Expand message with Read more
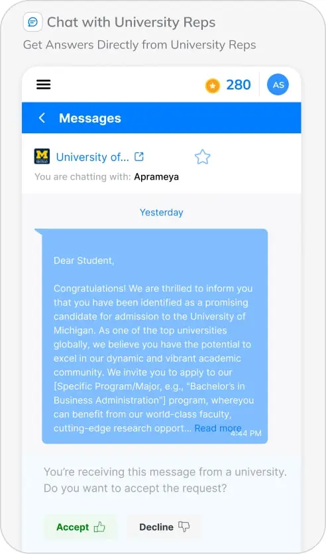 tap(217, 428)
